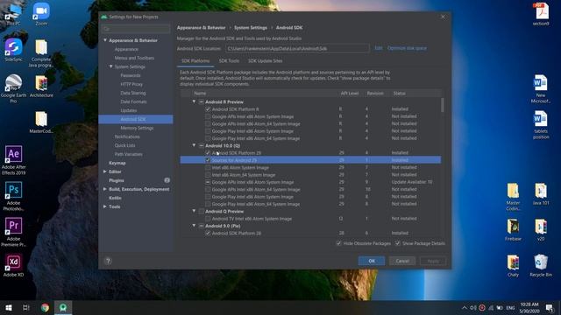Open the MasterCod desktop folder
Image resolution: width=561 pixels, height=315 pixels.
41,122
